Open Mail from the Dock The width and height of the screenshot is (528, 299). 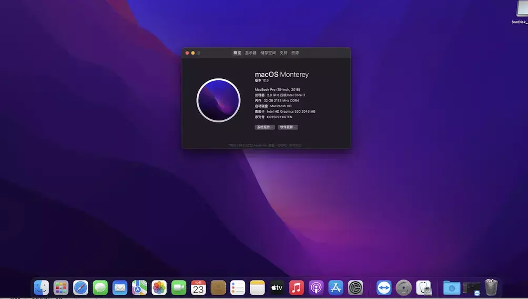point(120,288)
